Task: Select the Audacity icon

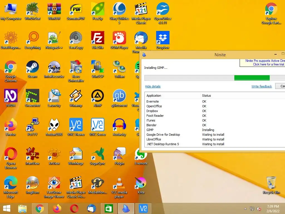Action: click(119, 127)
